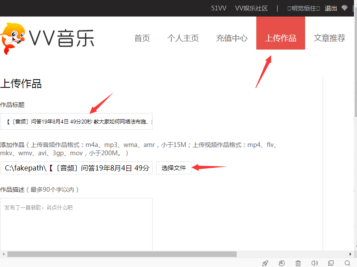Viewport: 357px width, 267px height.
Task: Open the VV娱乐社区 link
Action: pos(252,8)
